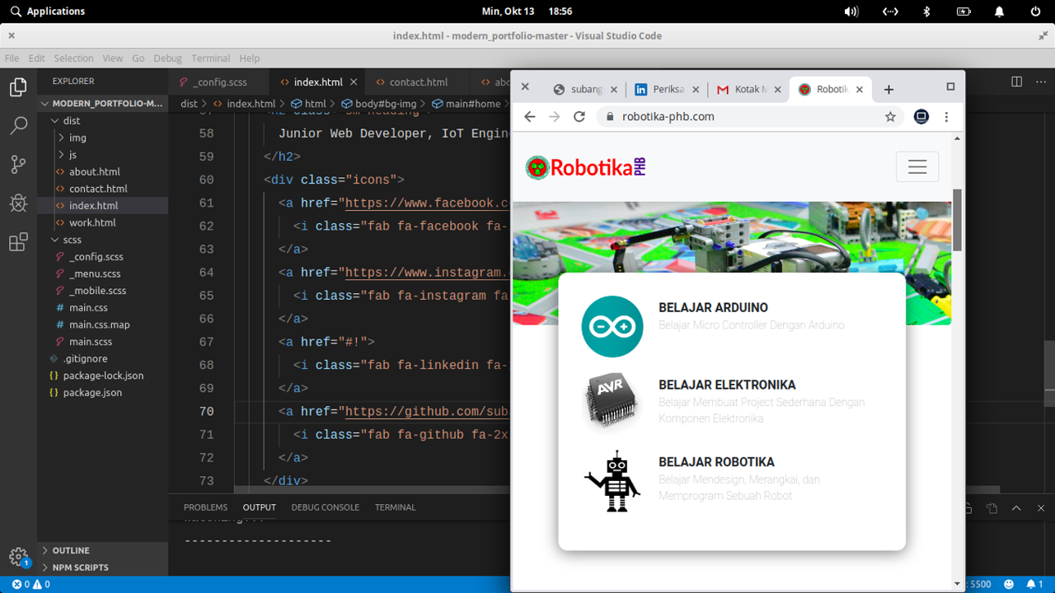The image size is (1055, 593).
Task: Open the File menu
Action: (12, 58)
